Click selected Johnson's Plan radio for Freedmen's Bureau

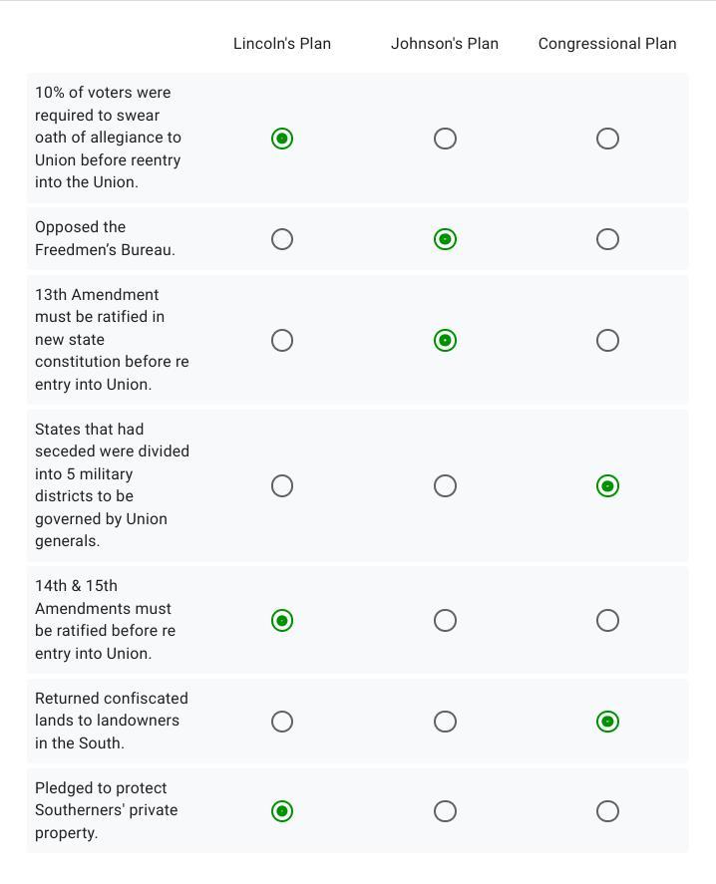pos(445,239)
